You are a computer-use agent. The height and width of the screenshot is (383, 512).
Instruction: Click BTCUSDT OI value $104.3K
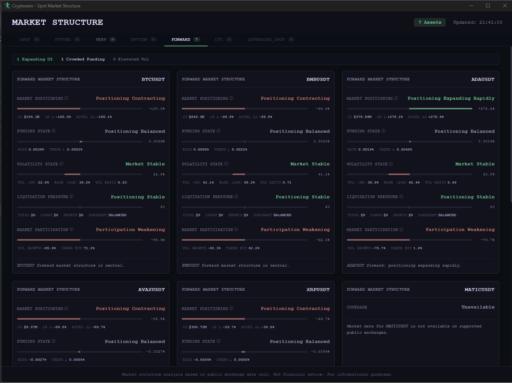point(32,117)
